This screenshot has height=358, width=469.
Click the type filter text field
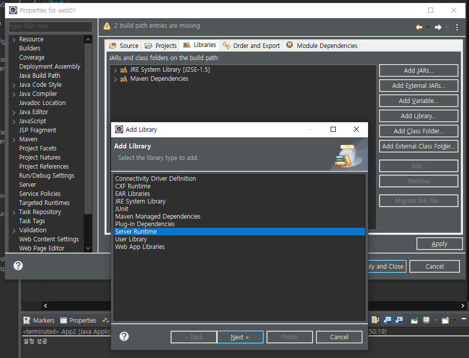coord(50,26)
